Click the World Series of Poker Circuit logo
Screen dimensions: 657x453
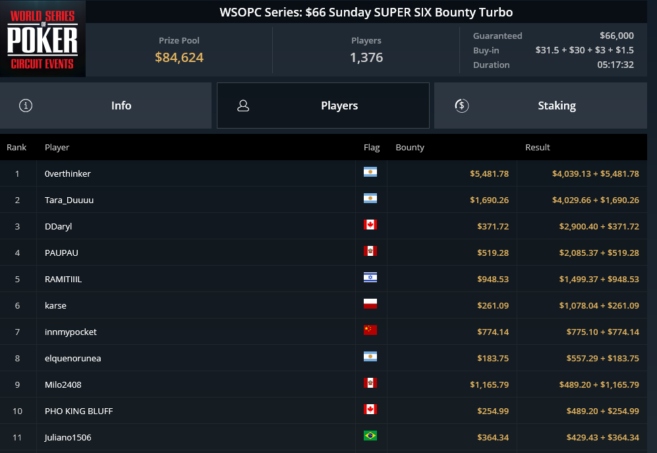click(x=43, y=39)
